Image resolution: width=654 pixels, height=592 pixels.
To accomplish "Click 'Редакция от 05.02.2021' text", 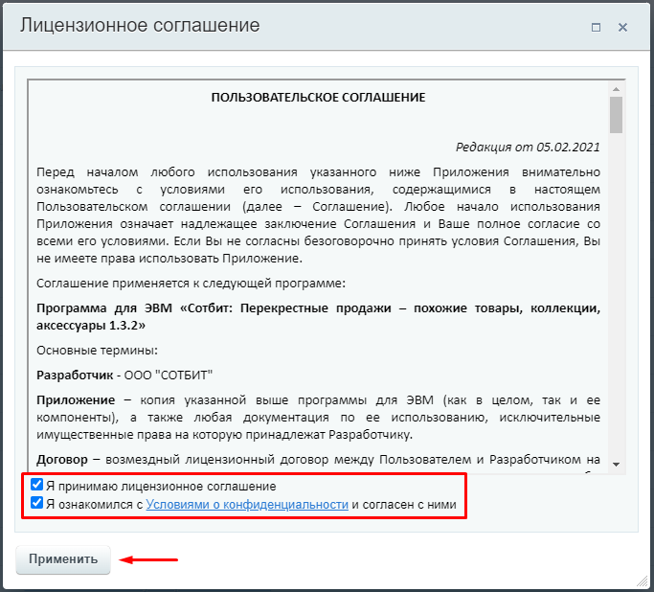I will pyautogui.click(x=528, y=147).
